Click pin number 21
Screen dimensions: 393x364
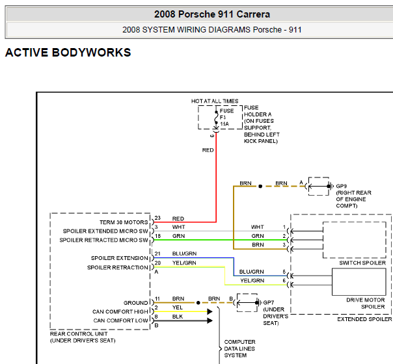(x=157, y=253)
